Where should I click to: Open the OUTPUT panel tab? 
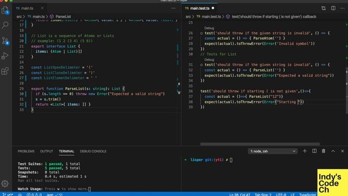(x=46, y=151)
